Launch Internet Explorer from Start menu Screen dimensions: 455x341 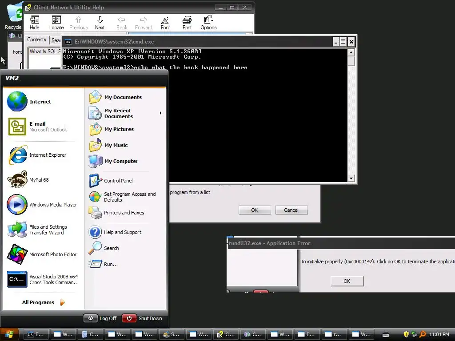pos(44,155)
